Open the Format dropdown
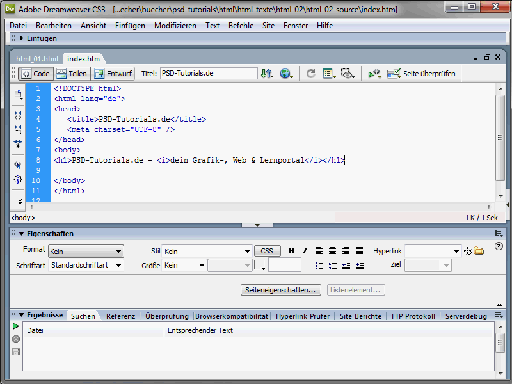The image size is (512, 384). [x=86, y=252]
